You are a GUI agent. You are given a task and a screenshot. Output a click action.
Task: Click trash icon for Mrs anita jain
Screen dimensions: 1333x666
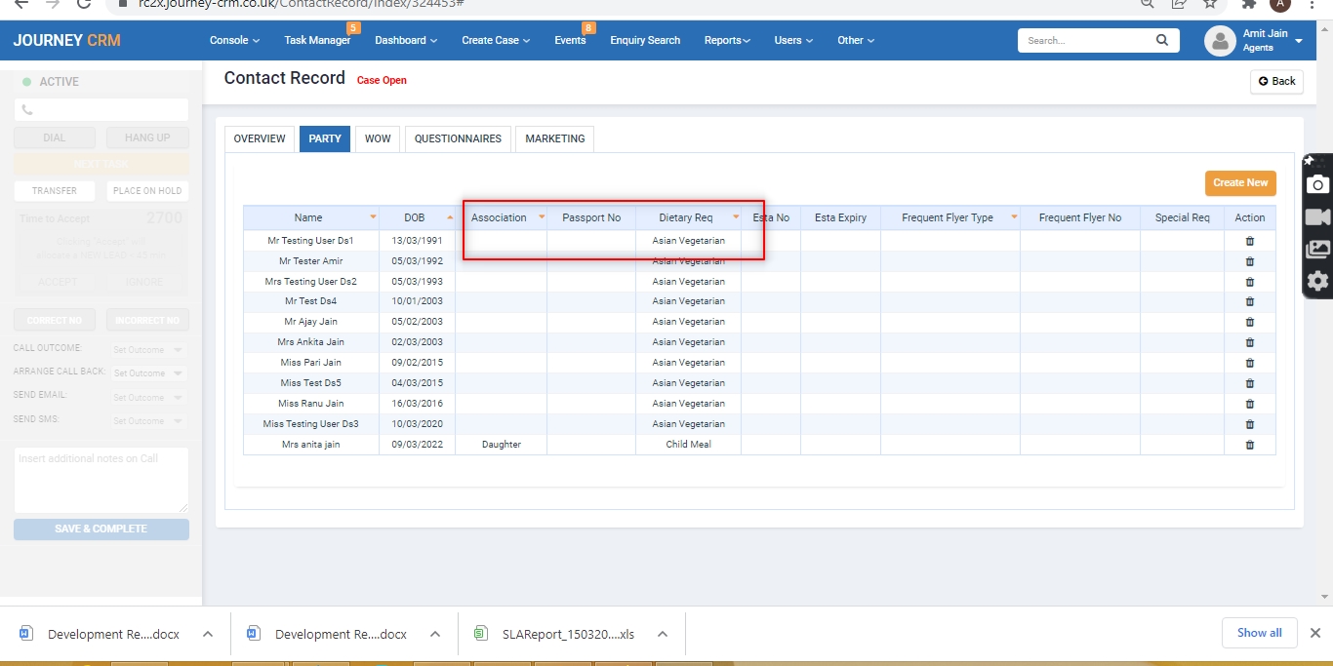tap(1249, 445)
